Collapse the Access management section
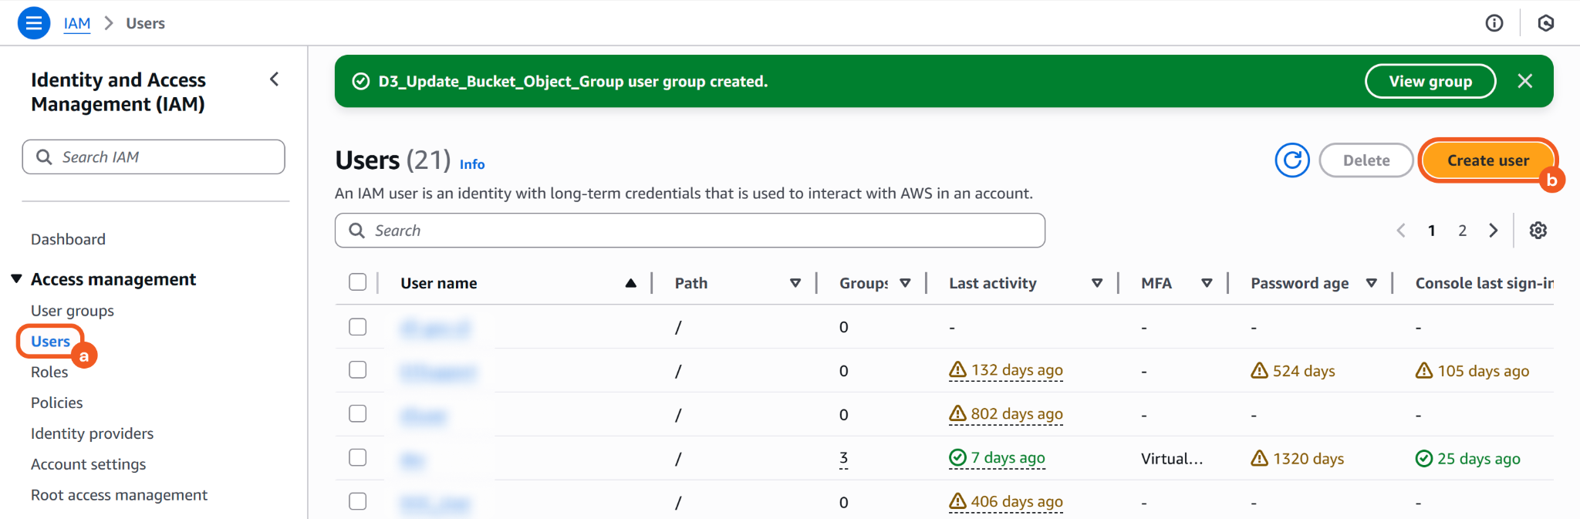Viewport: 1580px width, 519px height. [16, 279]
